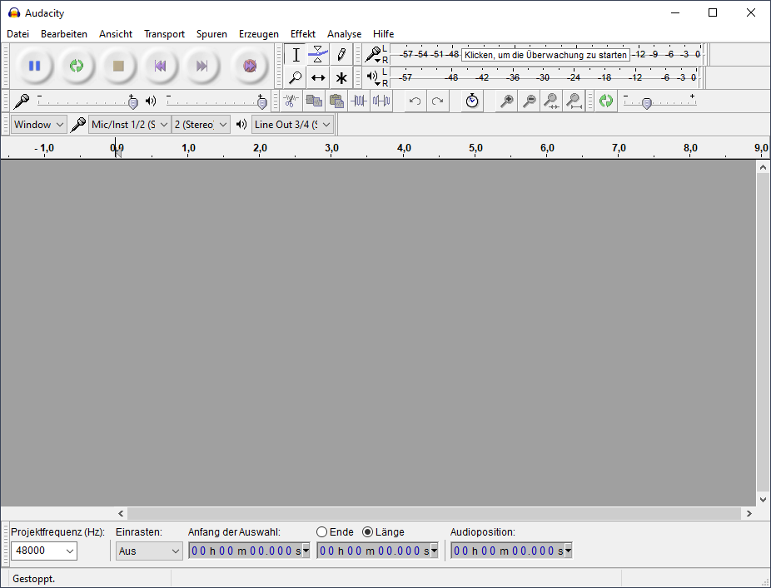This screenshot has height=588, width=771.
Task: Click the Audioposition time field
Action: click(511, 551)
